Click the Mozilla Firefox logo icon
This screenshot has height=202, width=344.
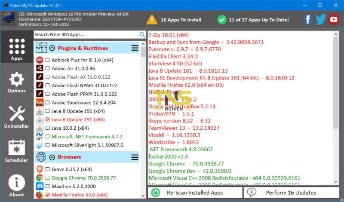40,195
